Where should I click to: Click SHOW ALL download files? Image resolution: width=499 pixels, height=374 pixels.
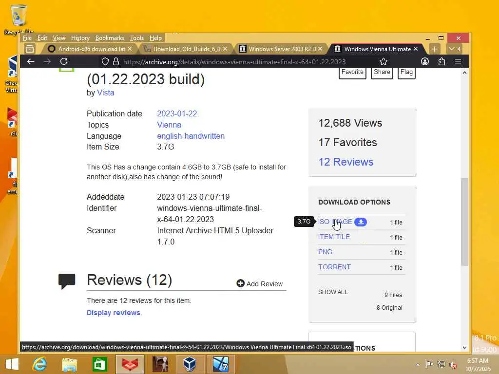coord(333,292)
